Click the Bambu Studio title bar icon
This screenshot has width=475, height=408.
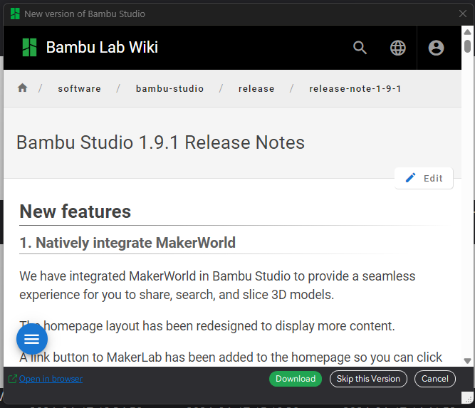15,14
